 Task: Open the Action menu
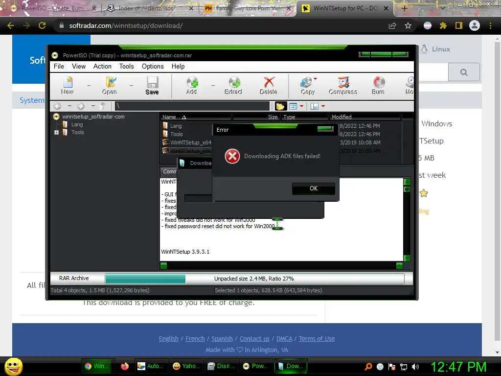point(102,66)
